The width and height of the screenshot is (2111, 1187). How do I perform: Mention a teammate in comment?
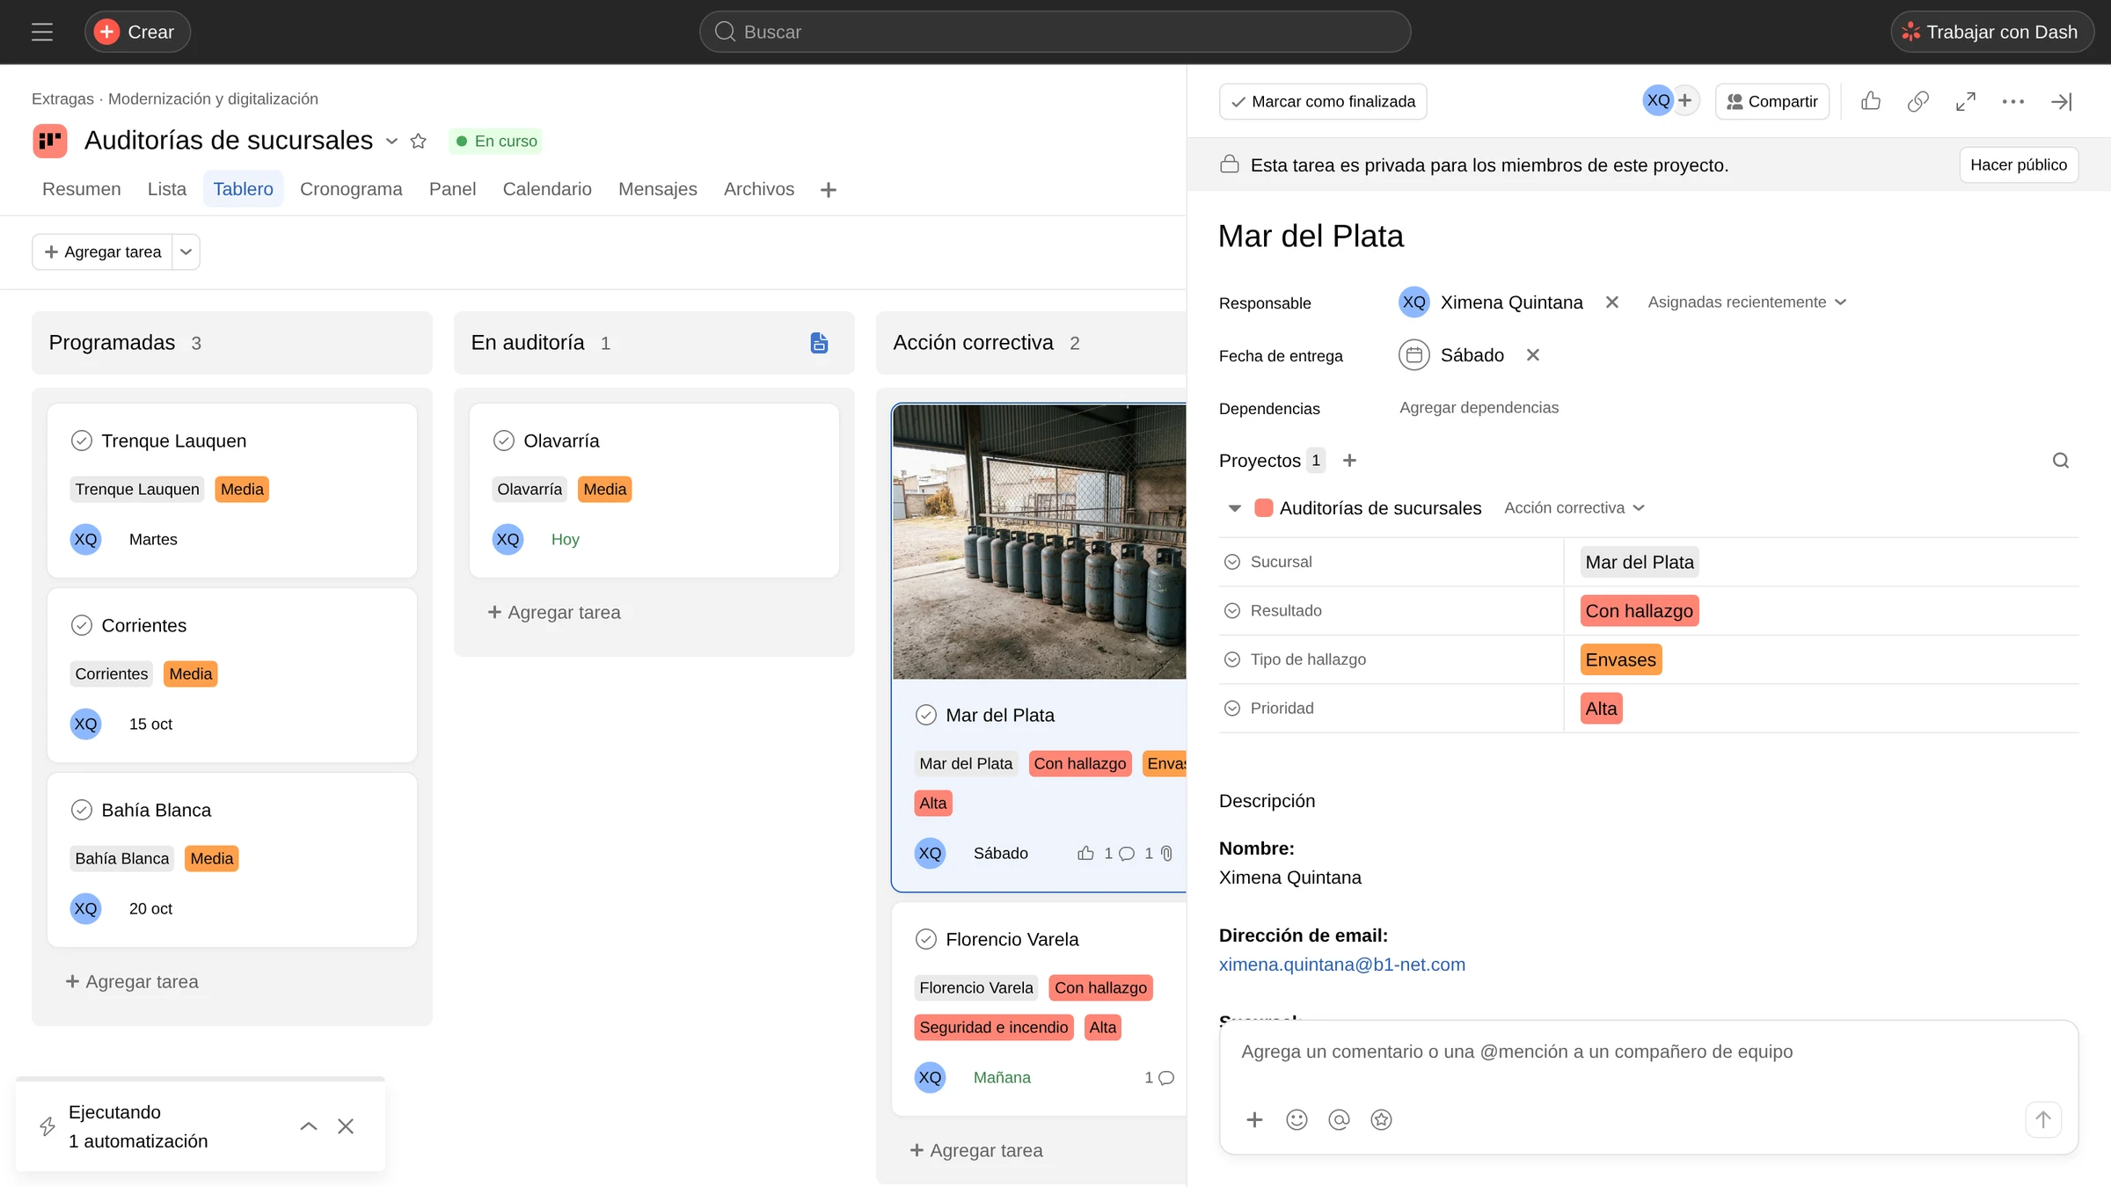pos(1339,1119)
